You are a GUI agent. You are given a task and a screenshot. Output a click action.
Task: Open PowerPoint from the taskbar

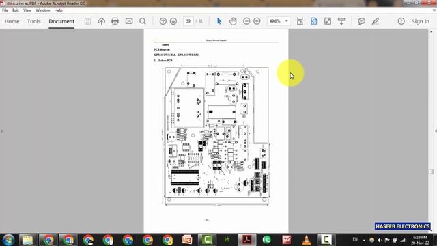(187, 240)
